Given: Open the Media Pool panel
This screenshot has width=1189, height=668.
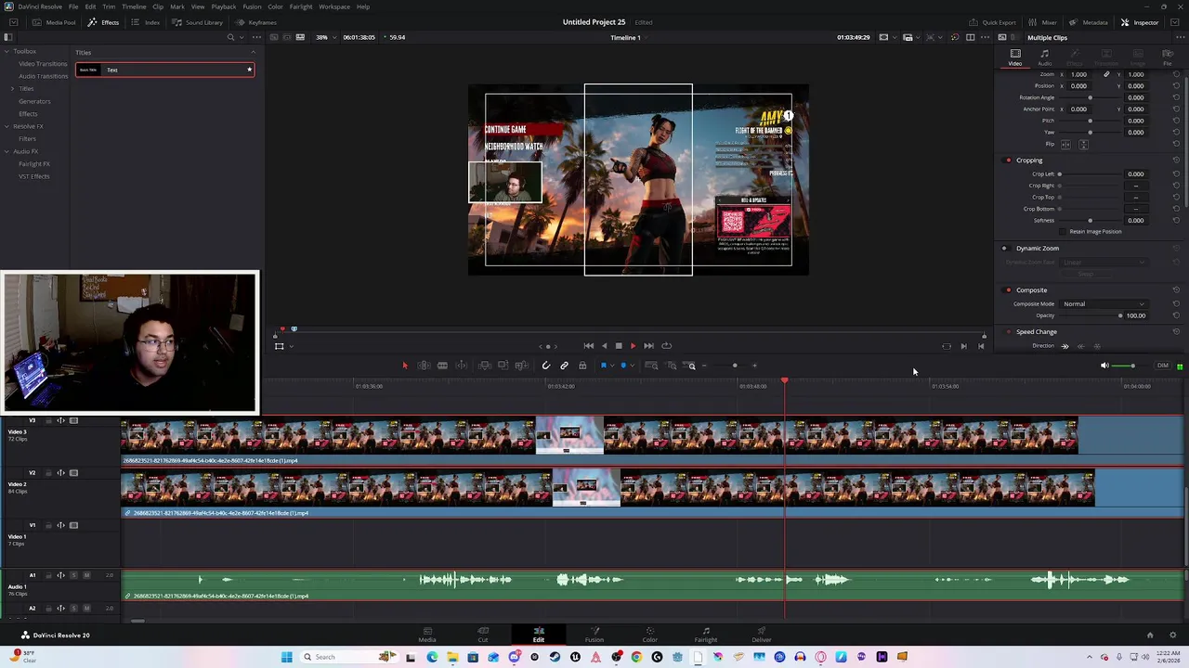Looking at the screenshot, I should 55,22.
